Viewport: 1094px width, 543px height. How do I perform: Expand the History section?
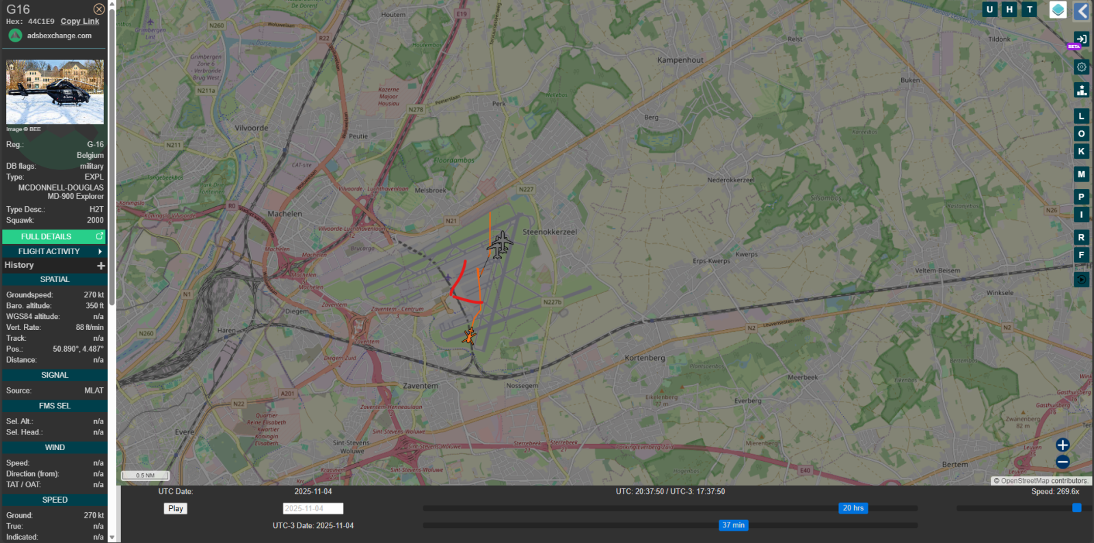(x=101, y=266)
